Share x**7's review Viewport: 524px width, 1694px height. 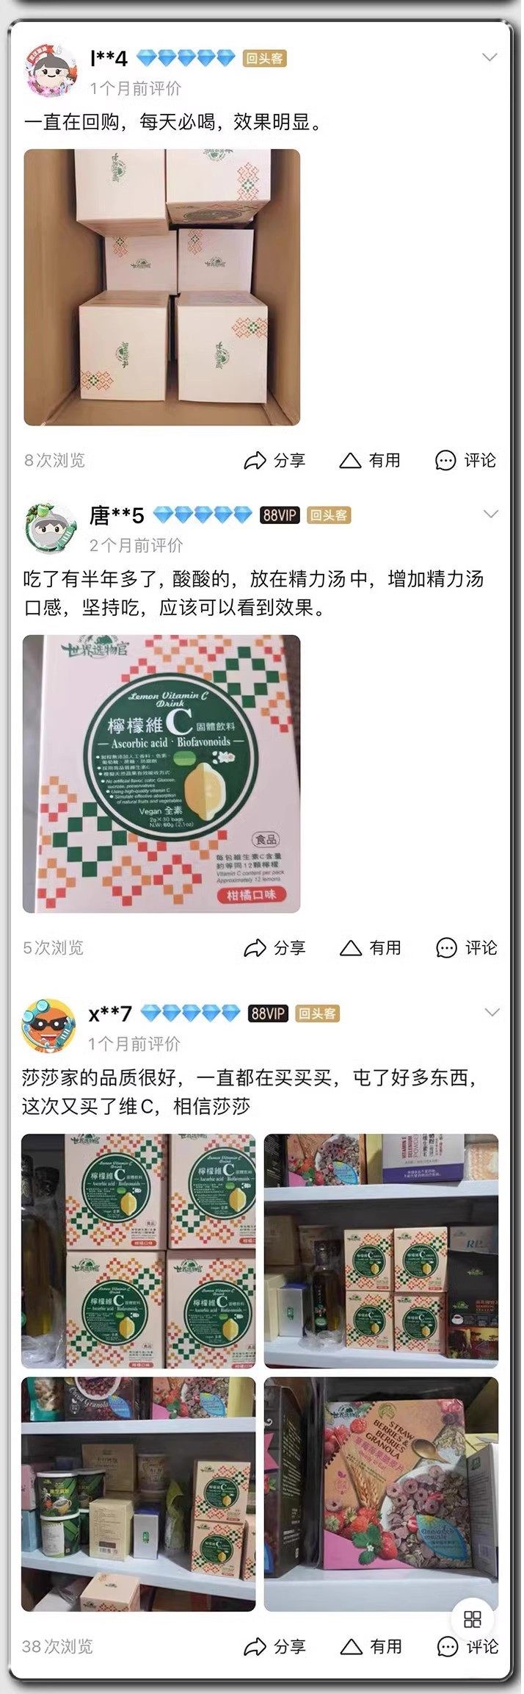[274, 1646]
